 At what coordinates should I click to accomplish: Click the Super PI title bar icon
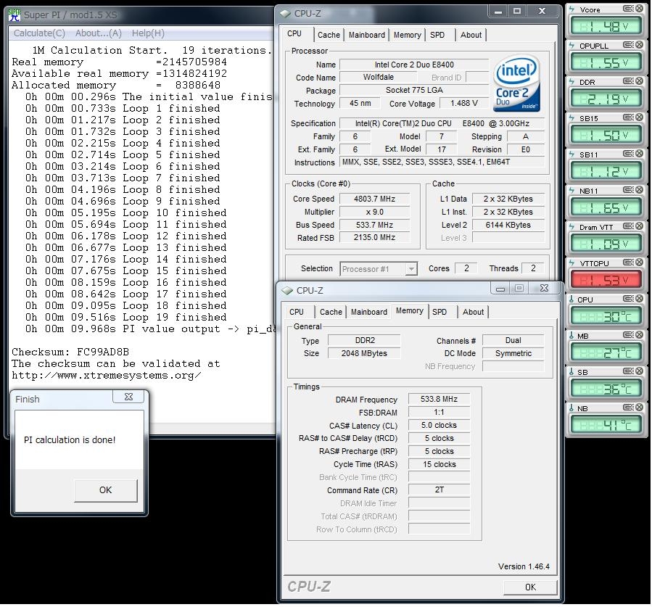click(15, 15)
